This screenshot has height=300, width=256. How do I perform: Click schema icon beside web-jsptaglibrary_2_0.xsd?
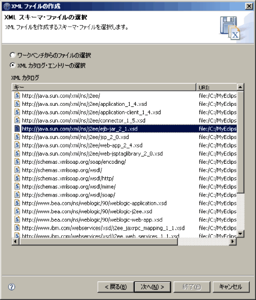[17, 153]
